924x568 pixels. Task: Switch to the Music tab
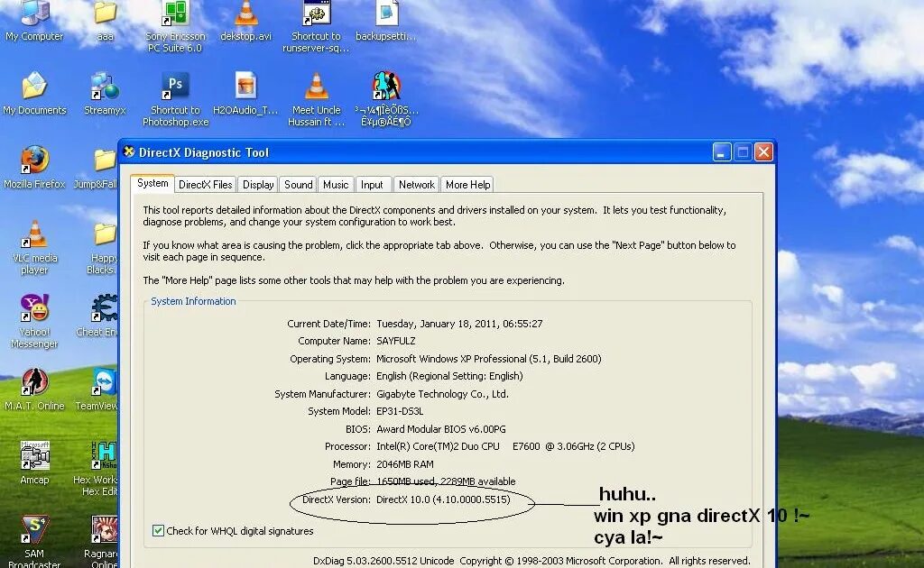[x=336, y=185]
